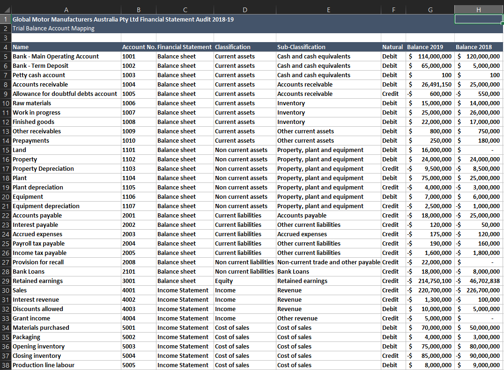Click the 'Equity' classification cell
Screen dimensions: 504x370
(245, 281)
